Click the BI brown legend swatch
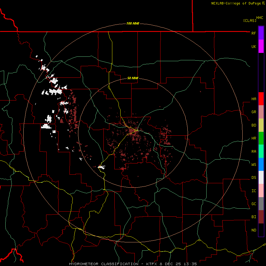 click(261, 217)
